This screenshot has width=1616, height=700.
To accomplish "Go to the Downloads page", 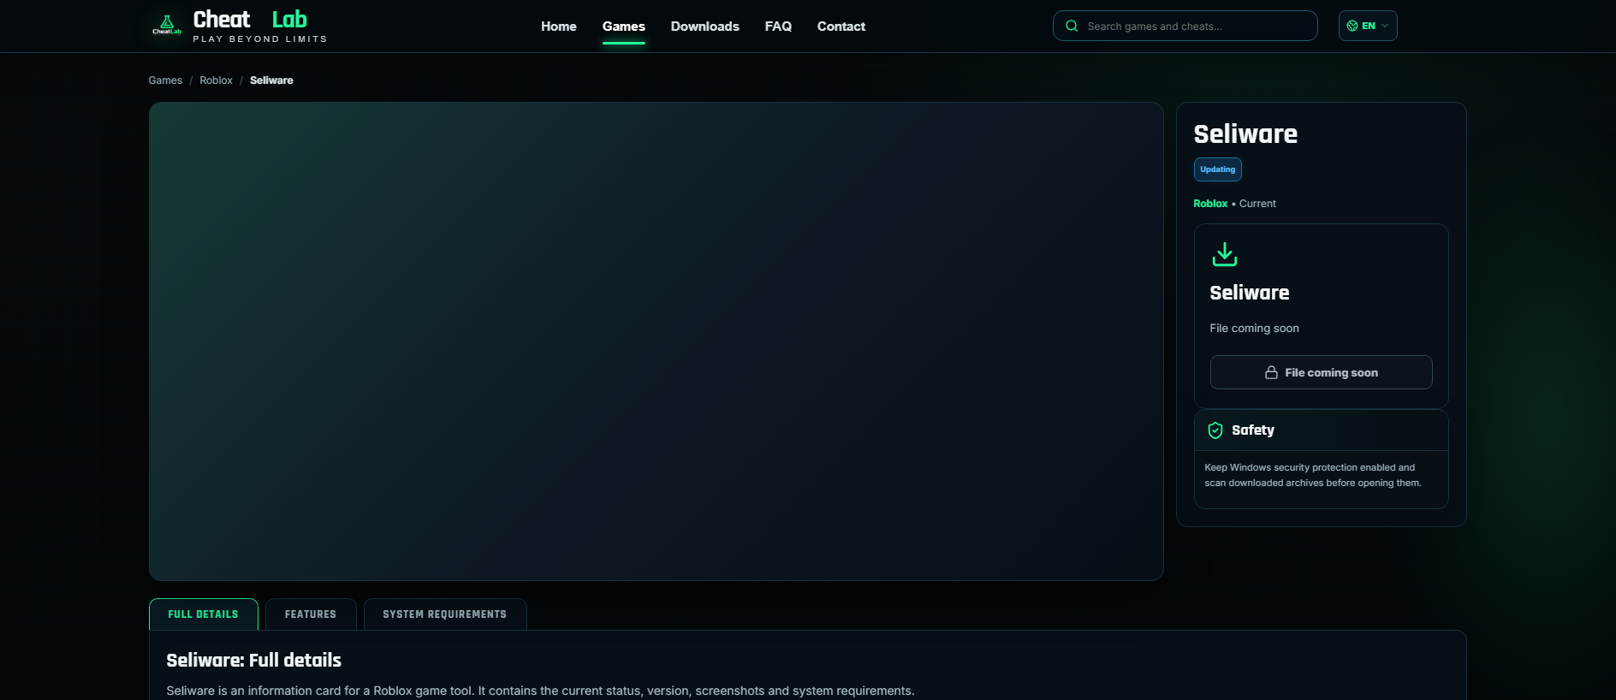I will pyautogui.click(x=705, y=27).
